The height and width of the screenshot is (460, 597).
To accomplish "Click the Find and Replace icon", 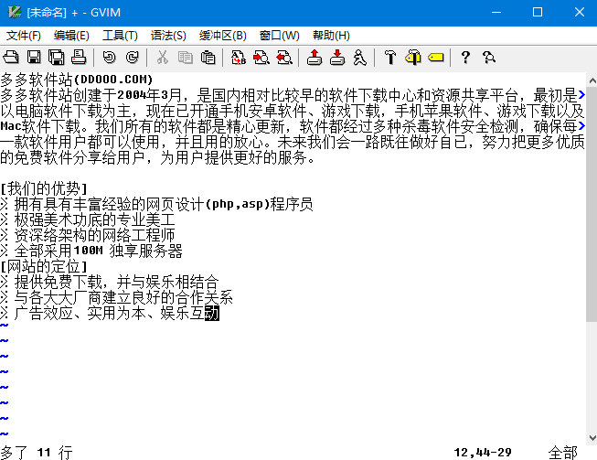I will [239, 58].
